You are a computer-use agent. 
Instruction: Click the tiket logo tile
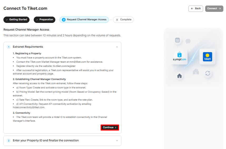207,57
